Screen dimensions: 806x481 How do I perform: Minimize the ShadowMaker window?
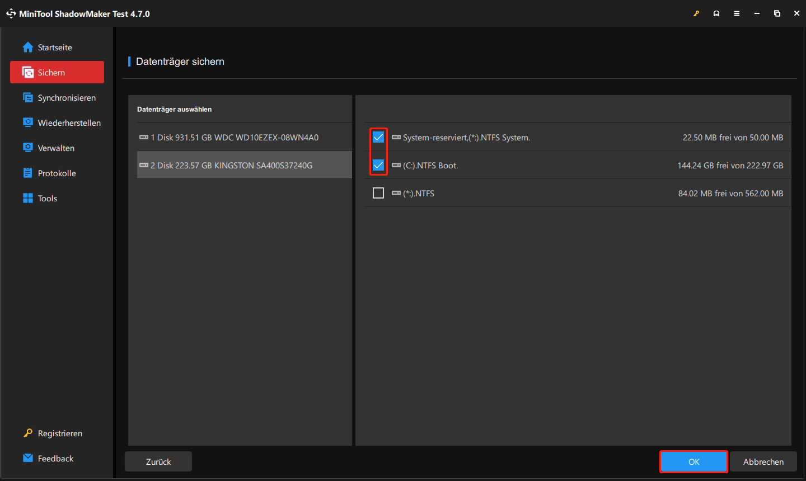click(x=757, y=13)
